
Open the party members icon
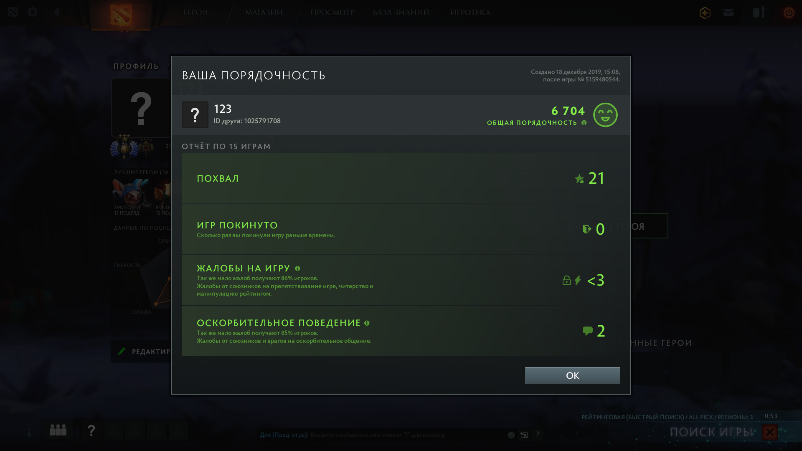(x=58, y=430)
